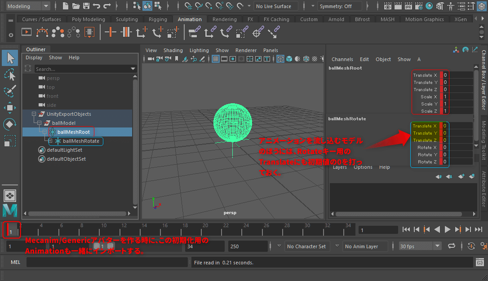The width and height of the screenshot is (488, 281).
Task: Go to the end of playback range
Action: point(479,229)
